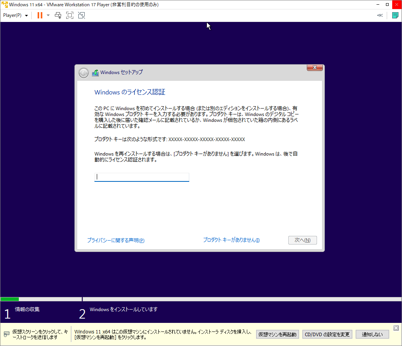Click the keyboard hint icon in notification bar
Viewport: 402px width, 346px height.
coord(7,334)
